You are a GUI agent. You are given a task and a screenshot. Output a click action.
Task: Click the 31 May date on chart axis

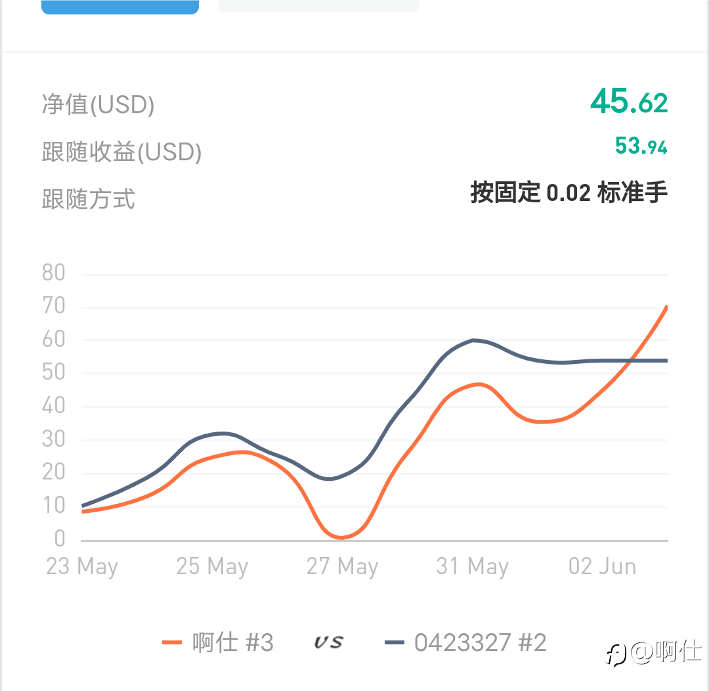coord(472,566)
